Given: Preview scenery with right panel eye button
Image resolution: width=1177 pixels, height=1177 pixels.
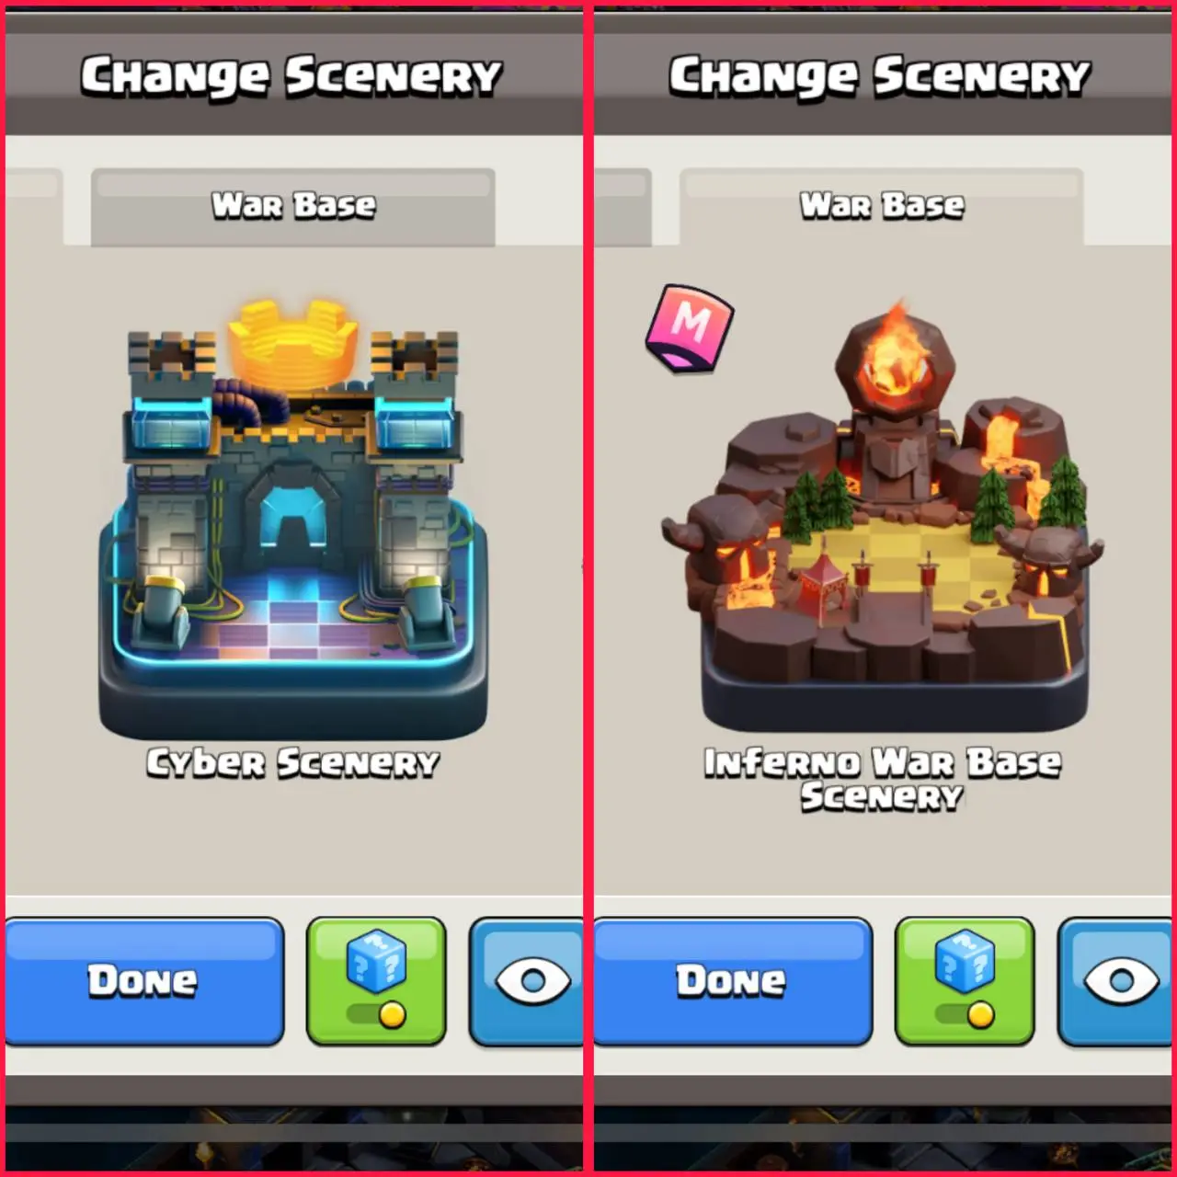Looking at the screenshot, I should pos(1114,981).
